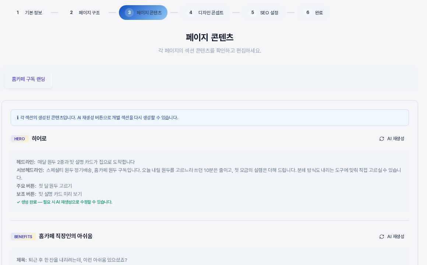Go to step 2 페이지 구조

coord(85,13)
